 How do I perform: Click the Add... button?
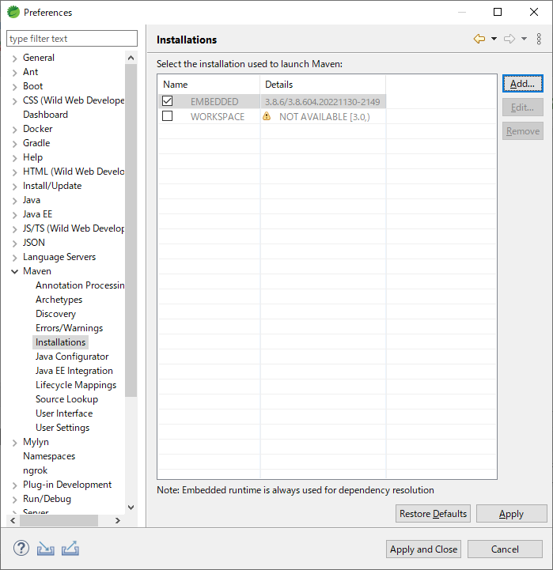click(522, 84)
